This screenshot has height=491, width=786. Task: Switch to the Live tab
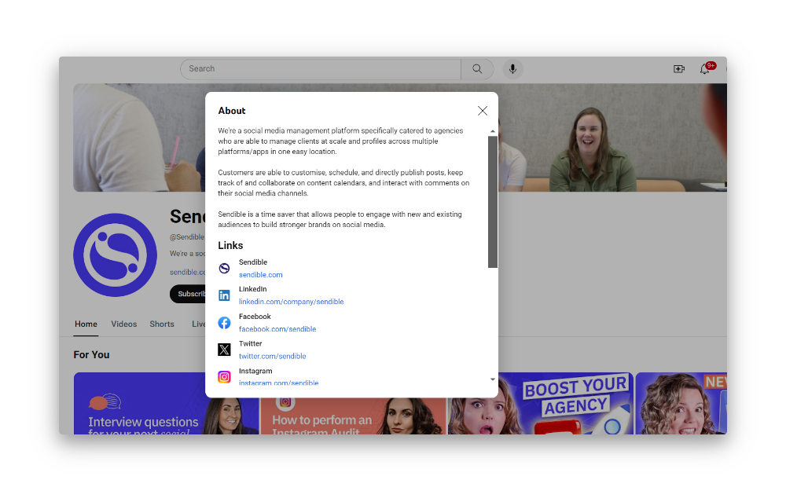pos(199,324)
